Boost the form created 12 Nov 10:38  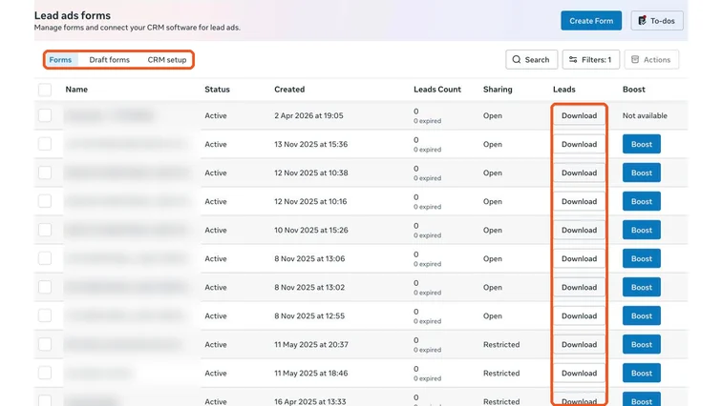click(x=642, y=173)
